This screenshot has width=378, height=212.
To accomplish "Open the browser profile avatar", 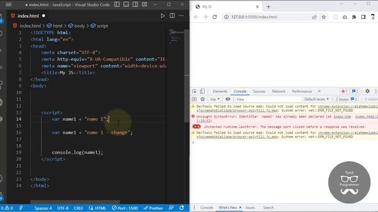I will pyautogui.click(x=373, y=17).
